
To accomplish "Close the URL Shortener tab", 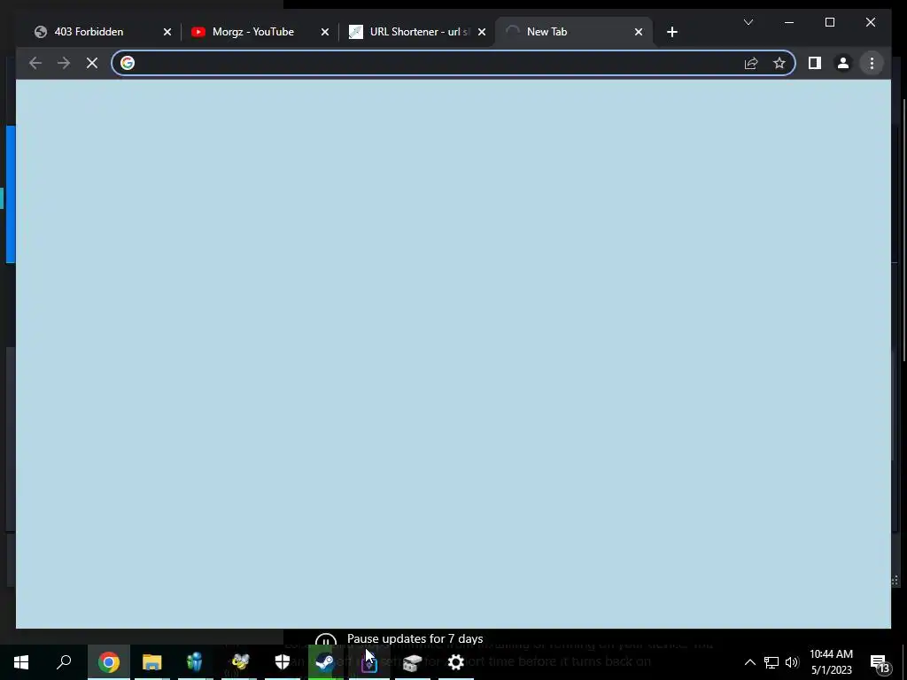I will (481, 32).
